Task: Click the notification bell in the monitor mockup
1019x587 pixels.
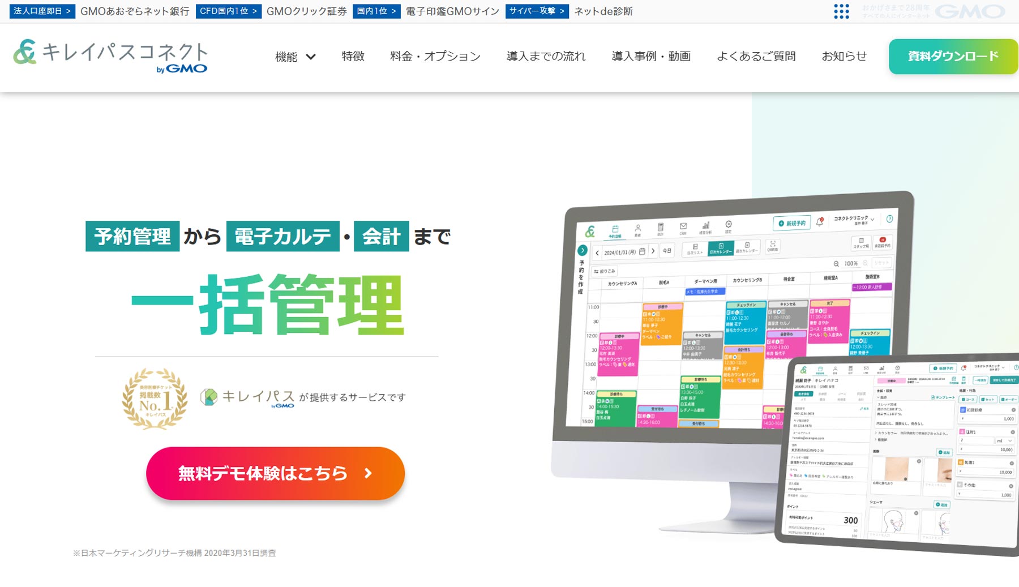Action: [x=820, y=222]
